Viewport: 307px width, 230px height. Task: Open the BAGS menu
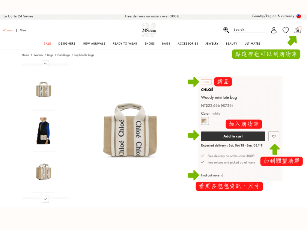click(166, 43)
